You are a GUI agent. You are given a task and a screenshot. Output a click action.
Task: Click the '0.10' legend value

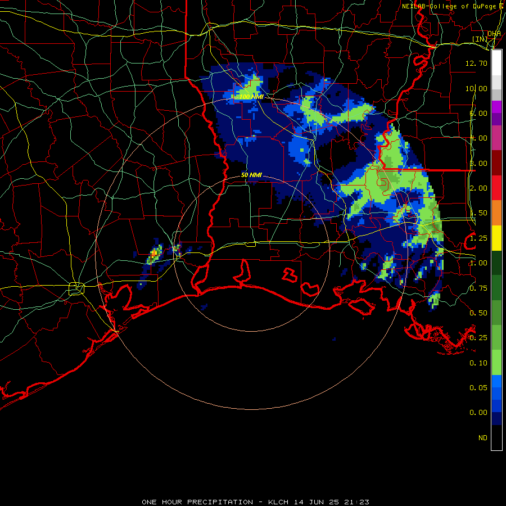pos(478,363)
